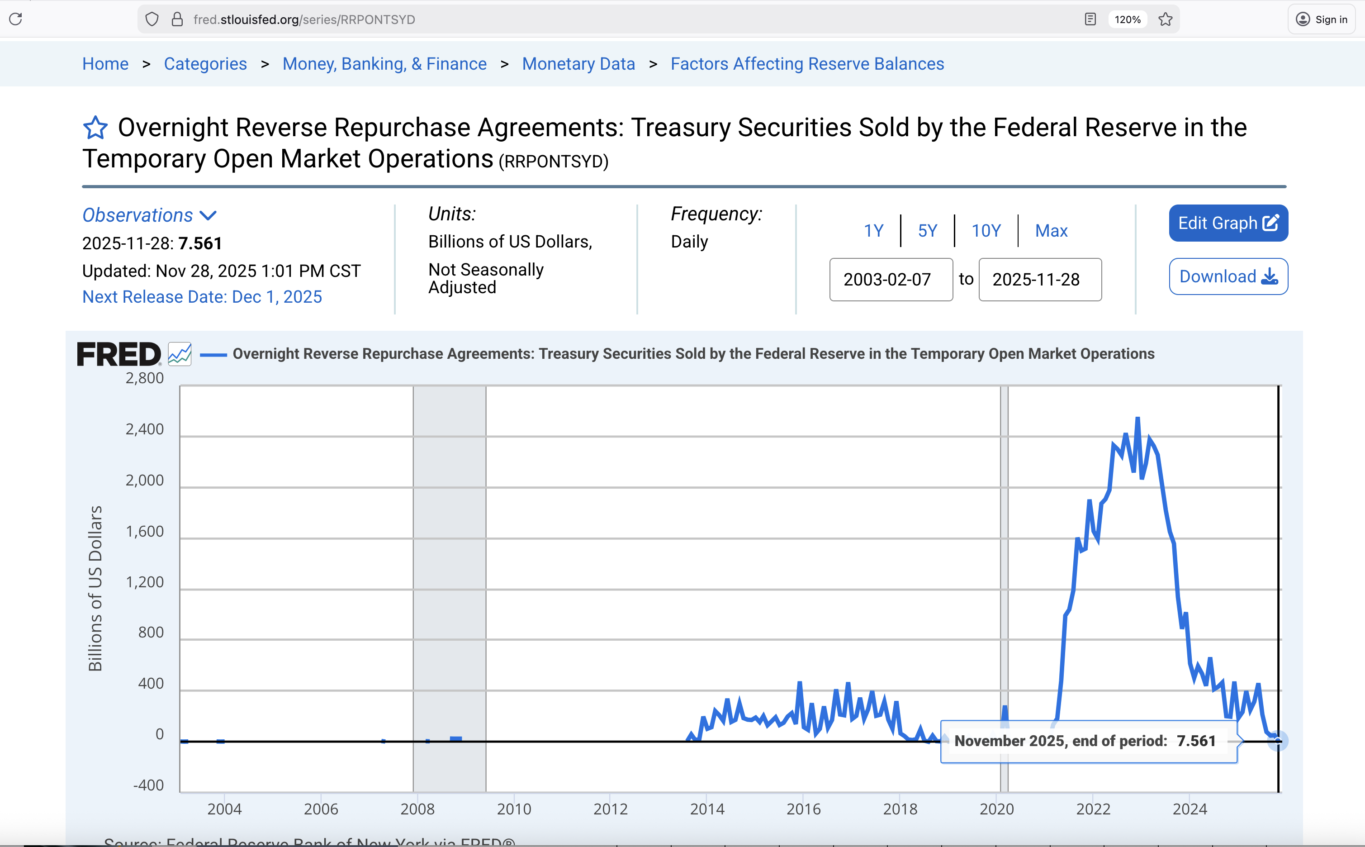The height and width of the screenshot is (847, 1365).
Task: Click the padlock site info icon
Action: pos(177,19)
